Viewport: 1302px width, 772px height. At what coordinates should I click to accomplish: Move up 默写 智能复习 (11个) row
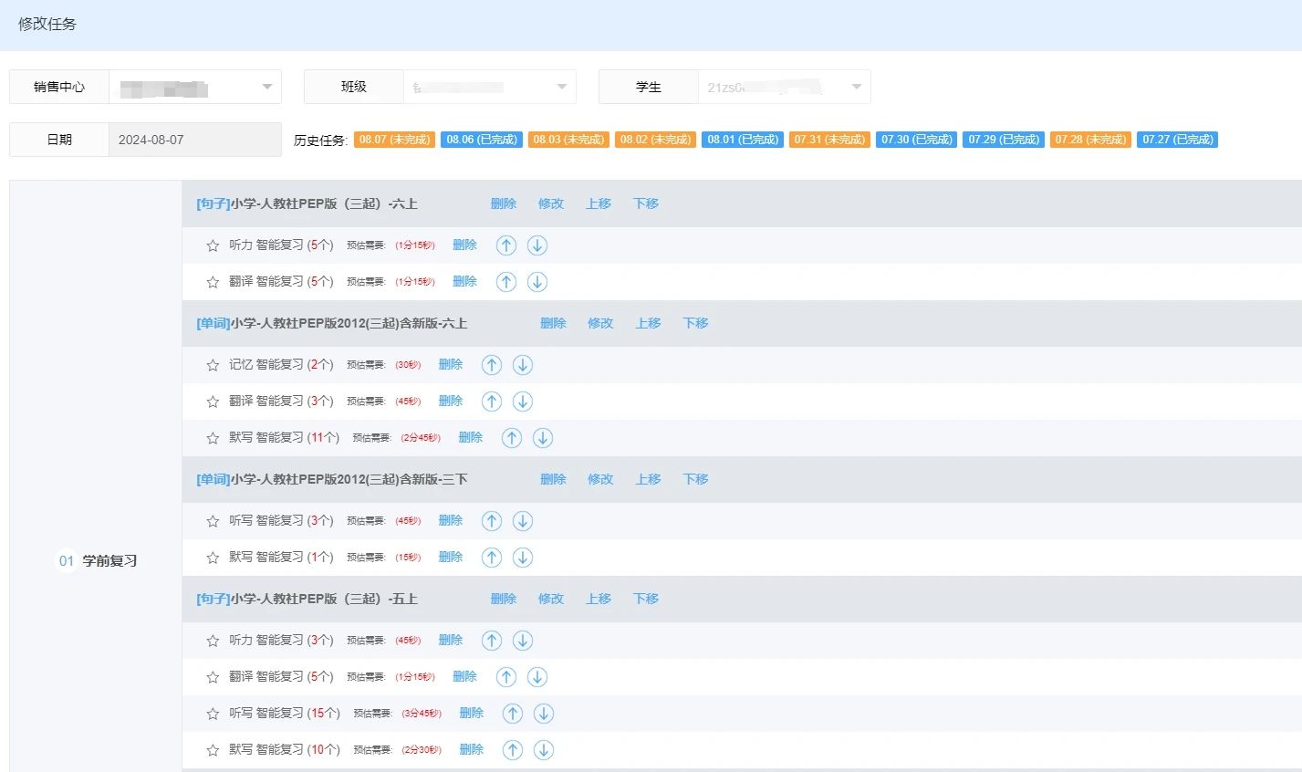click(x=512, y=438)
